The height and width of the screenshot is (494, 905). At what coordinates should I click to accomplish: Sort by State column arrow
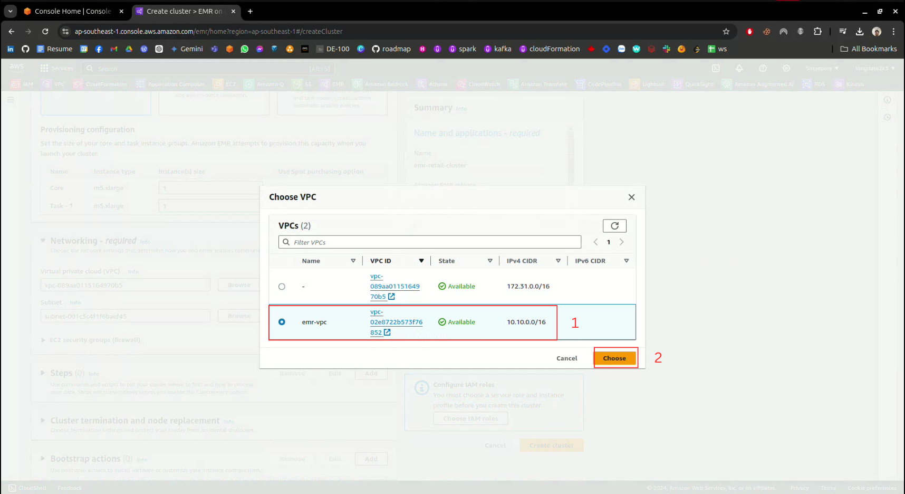tap(489, 261)
